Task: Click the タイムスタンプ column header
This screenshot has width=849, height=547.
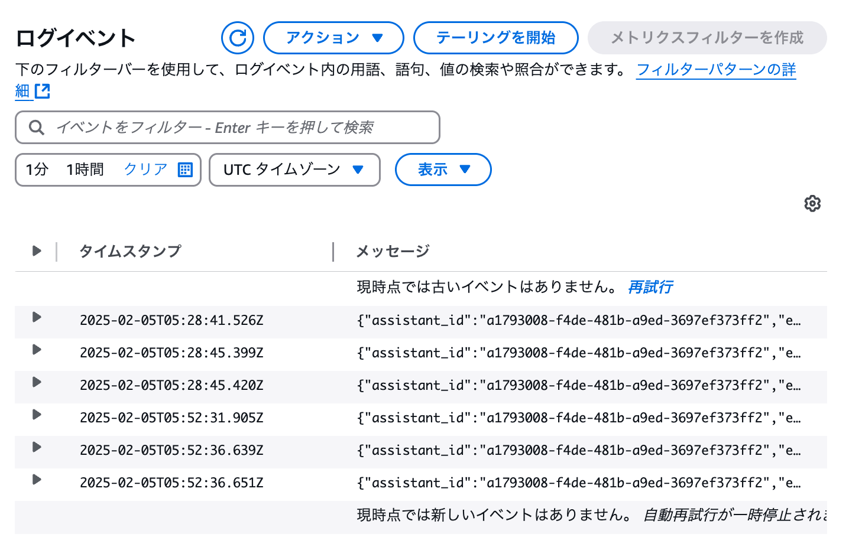Action: (x=130, y=251)
